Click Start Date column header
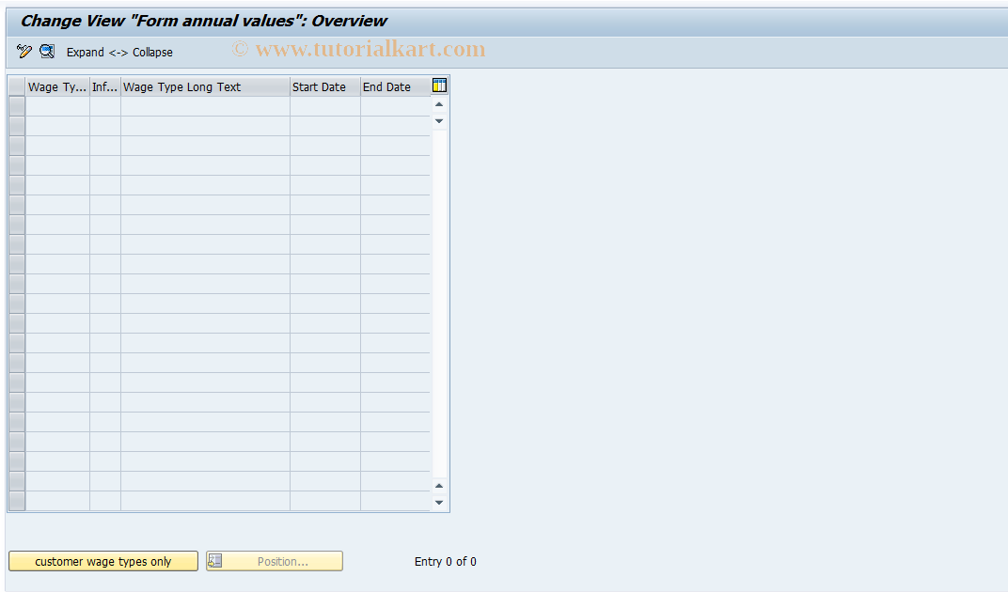The width and height of the screenshot is (1008, 592). [x=324, y=86]
